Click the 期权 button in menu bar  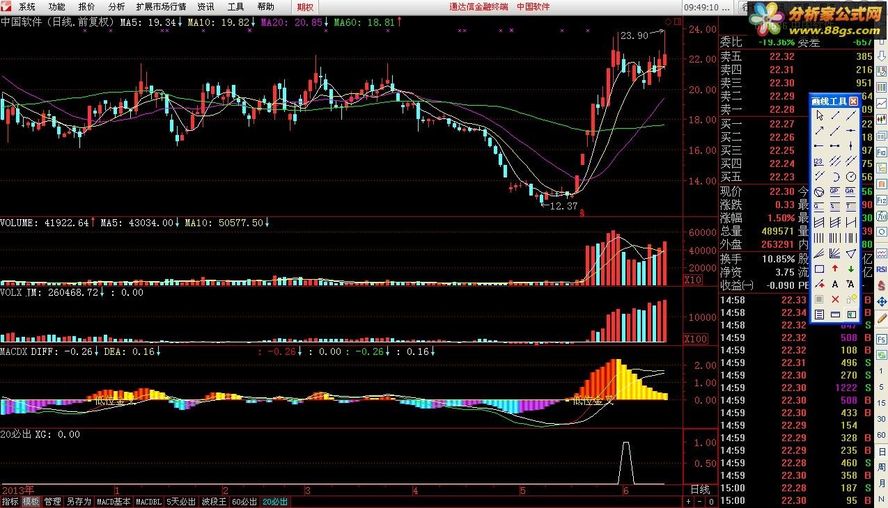click(305, 7)
